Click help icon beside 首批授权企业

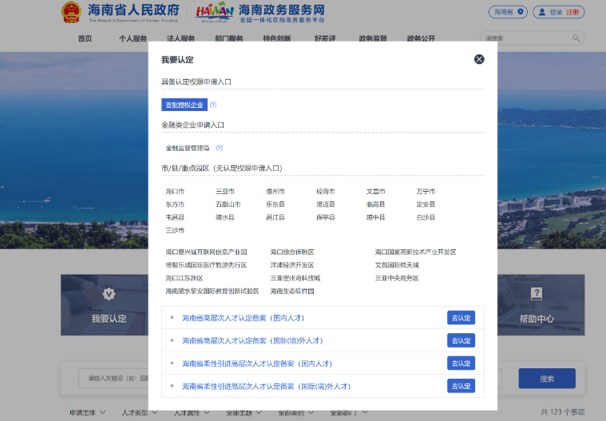pos(213,105)
